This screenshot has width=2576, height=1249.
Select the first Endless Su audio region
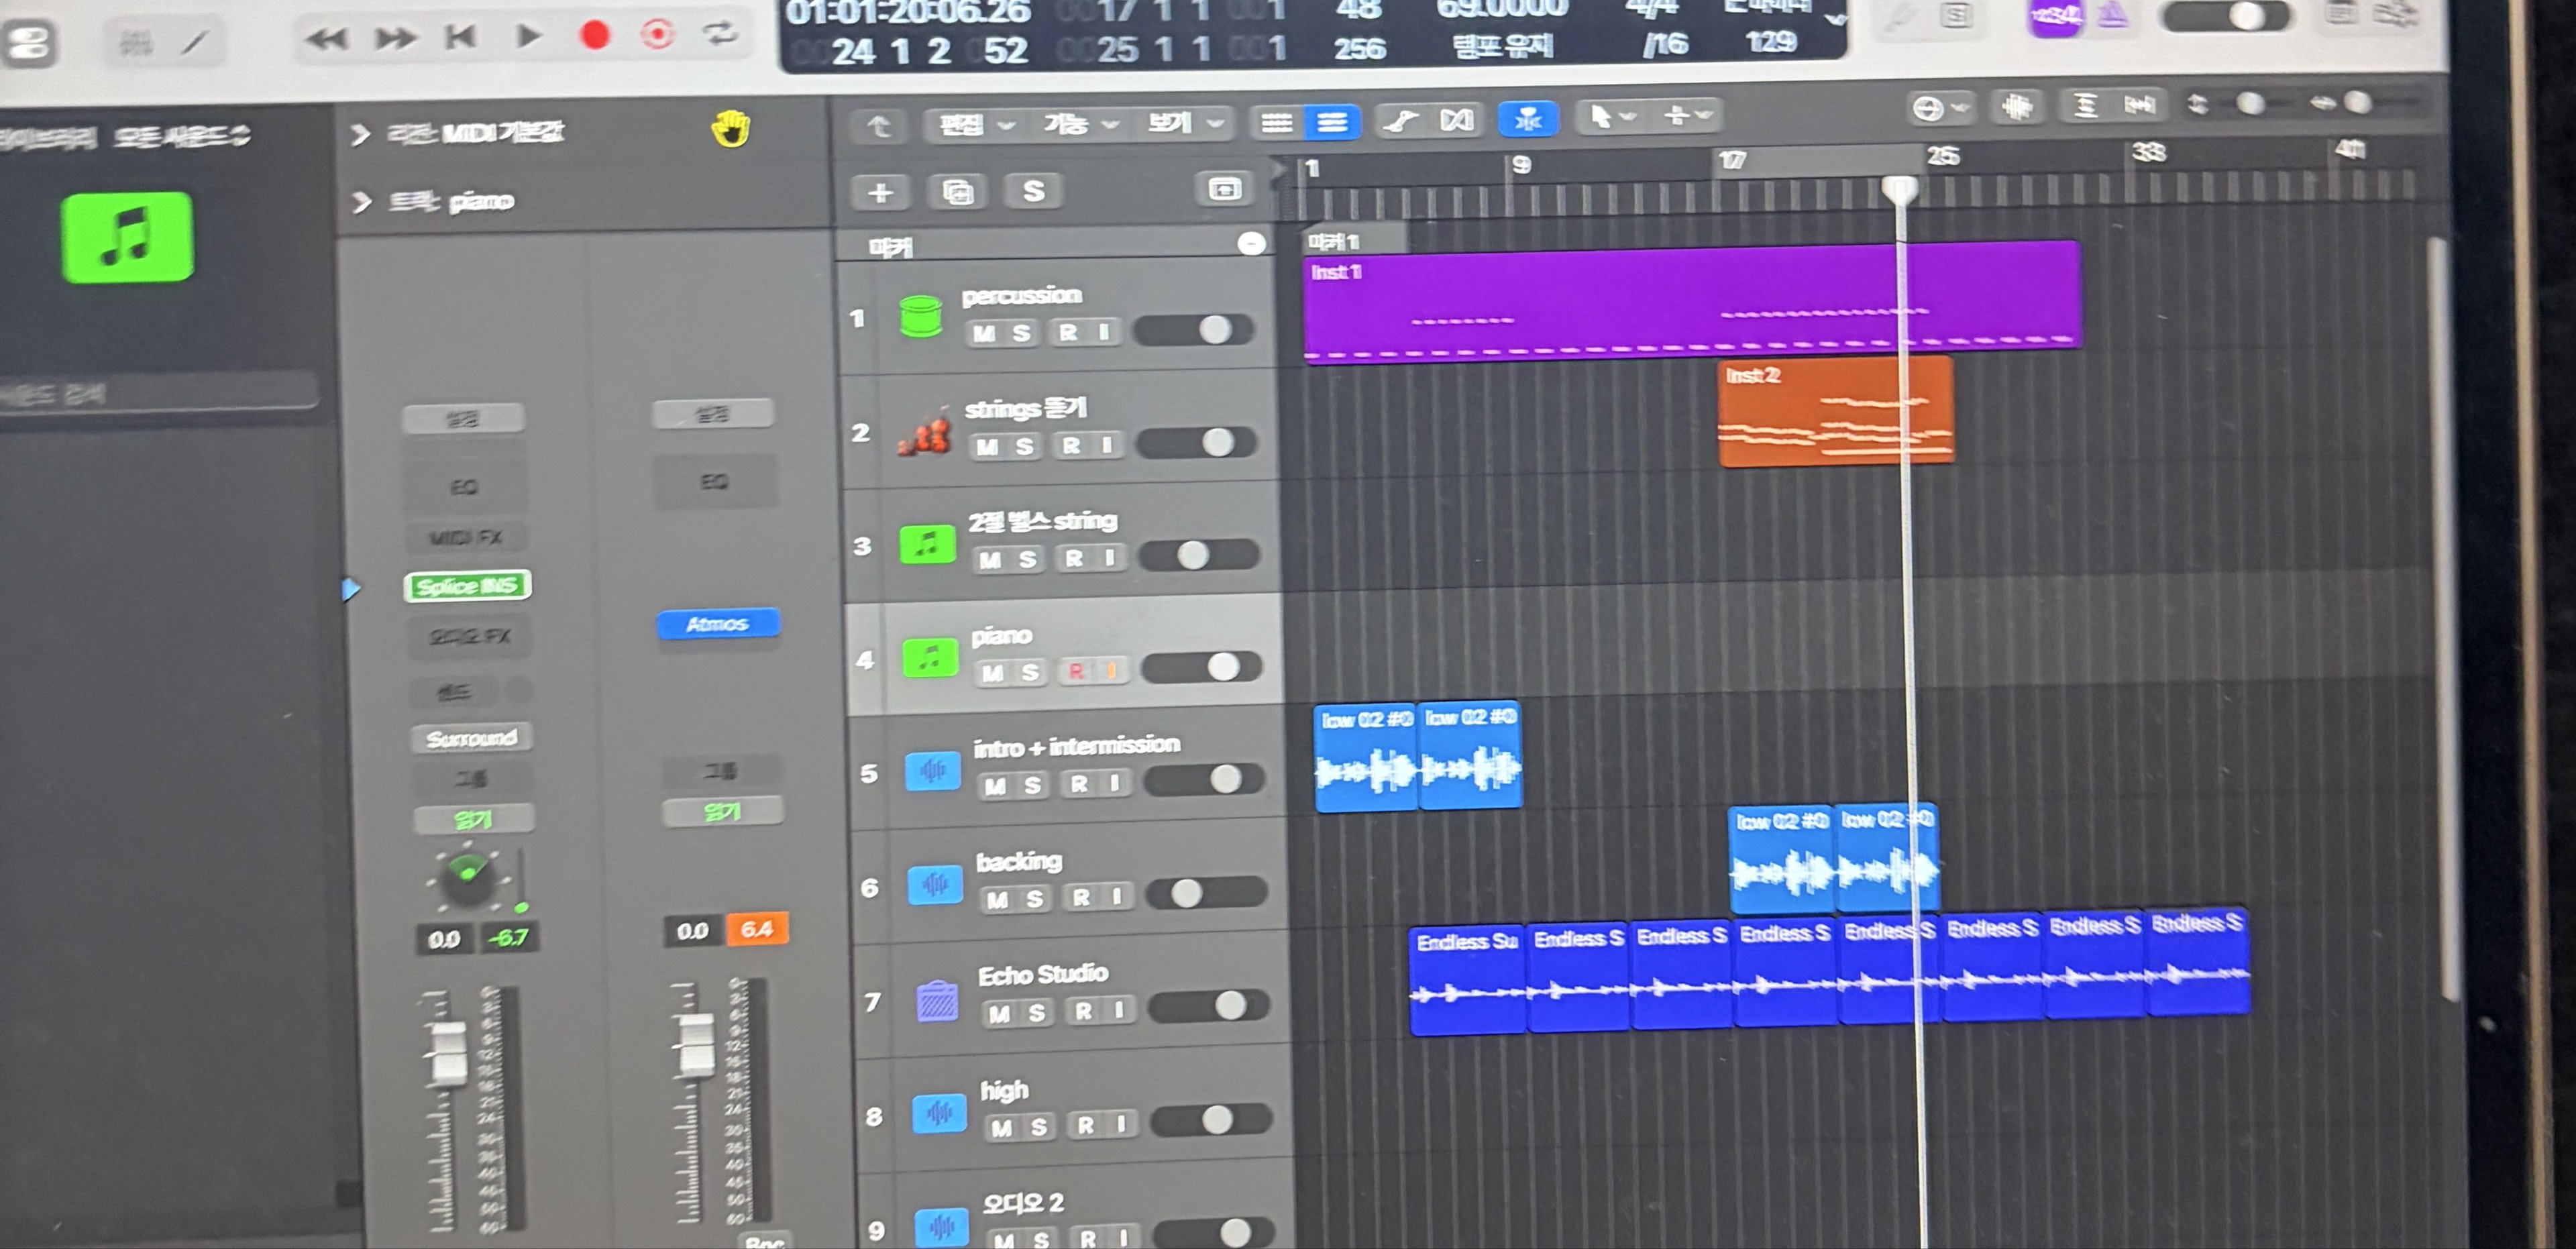(1467, 981)
